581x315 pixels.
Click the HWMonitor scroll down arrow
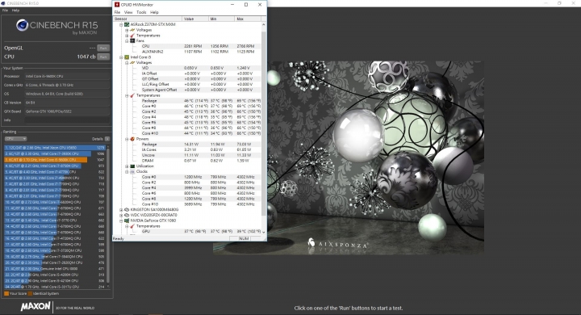pyautogui.click(x=264, y=233)
